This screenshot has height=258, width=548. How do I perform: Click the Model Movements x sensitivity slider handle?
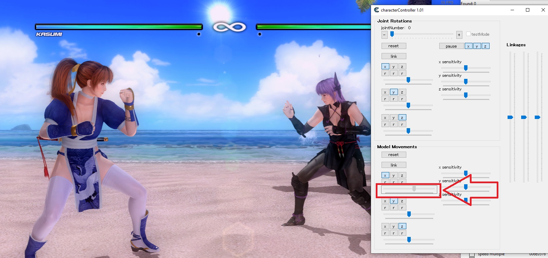coord(466,173)
